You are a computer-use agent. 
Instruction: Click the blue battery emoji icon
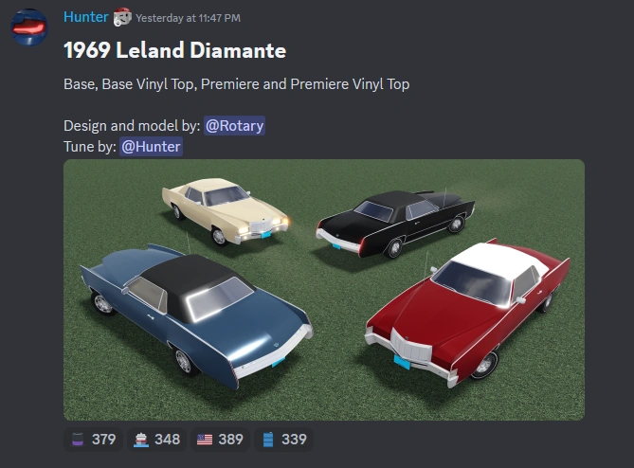tap(268, 440)
